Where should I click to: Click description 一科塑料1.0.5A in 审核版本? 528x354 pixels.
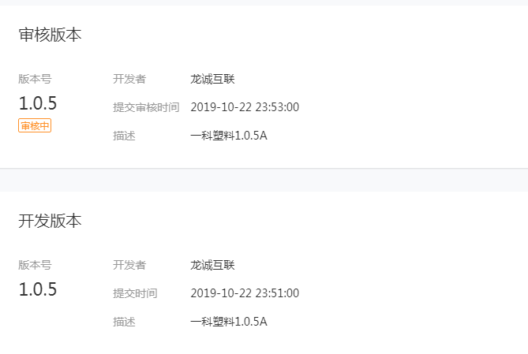point(229,136)
